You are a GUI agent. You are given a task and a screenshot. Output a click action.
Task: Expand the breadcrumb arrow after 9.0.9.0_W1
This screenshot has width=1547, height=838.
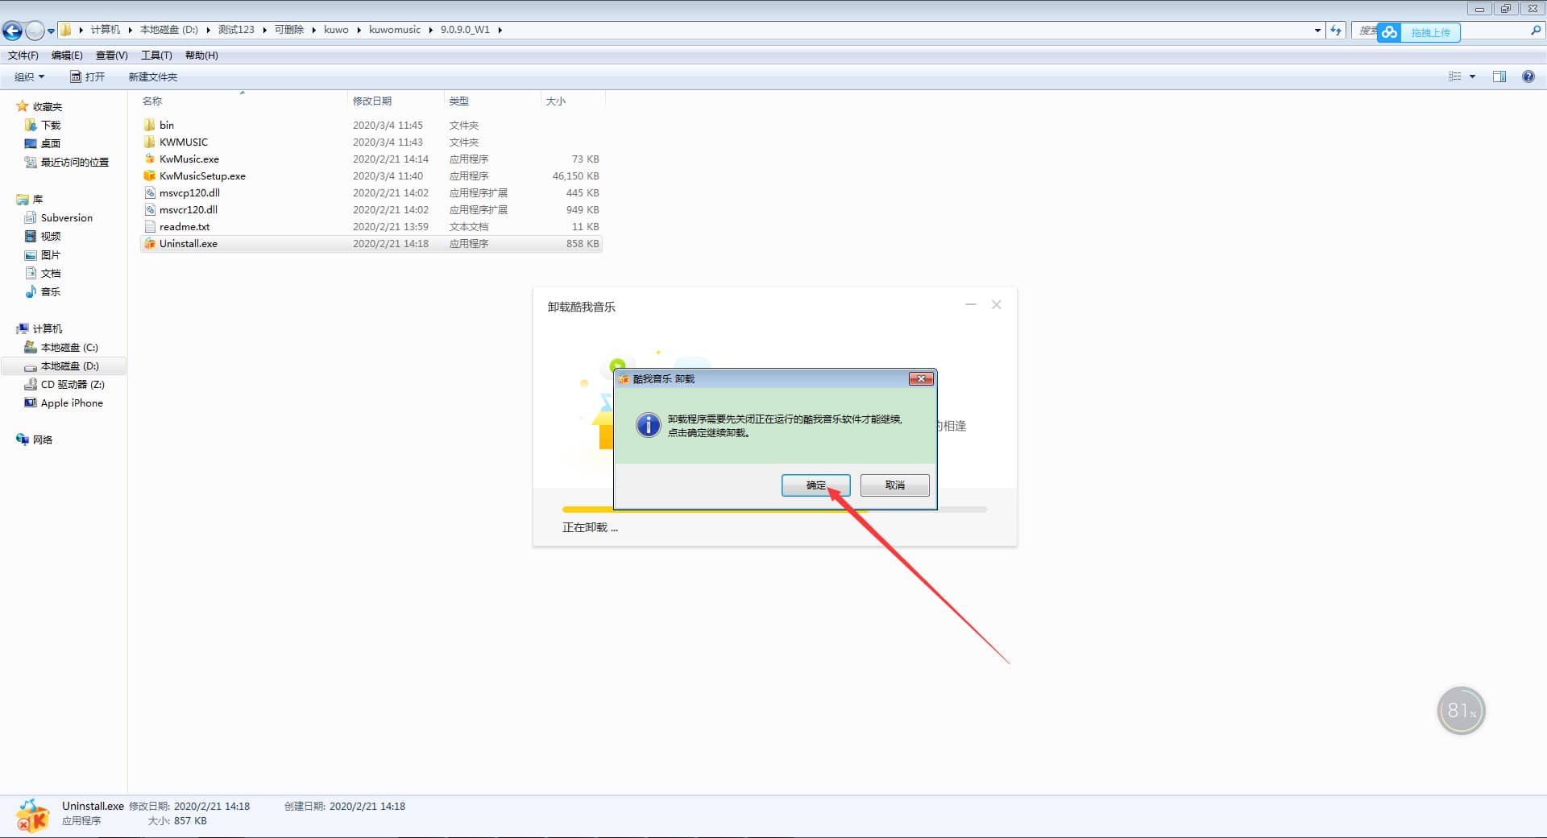pyautogui.click(x=500, y=30)
